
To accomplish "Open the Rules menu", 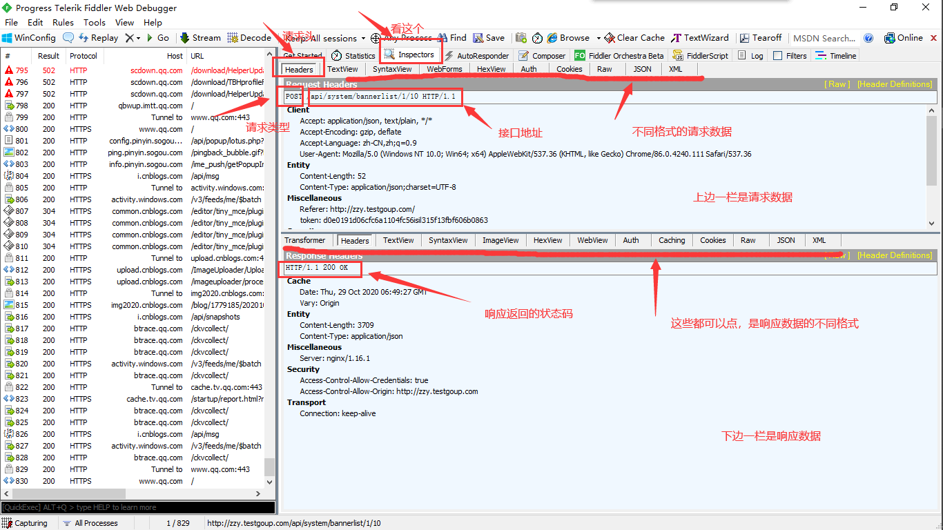I will pyautogui.click(x=63, y=22).
